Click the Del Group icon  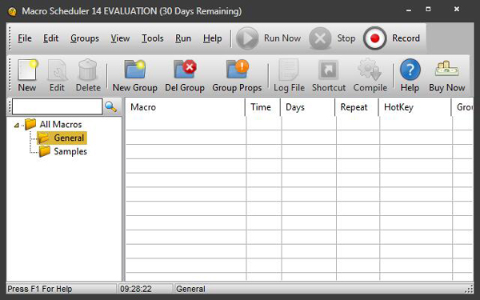click(x=185, y=69)
